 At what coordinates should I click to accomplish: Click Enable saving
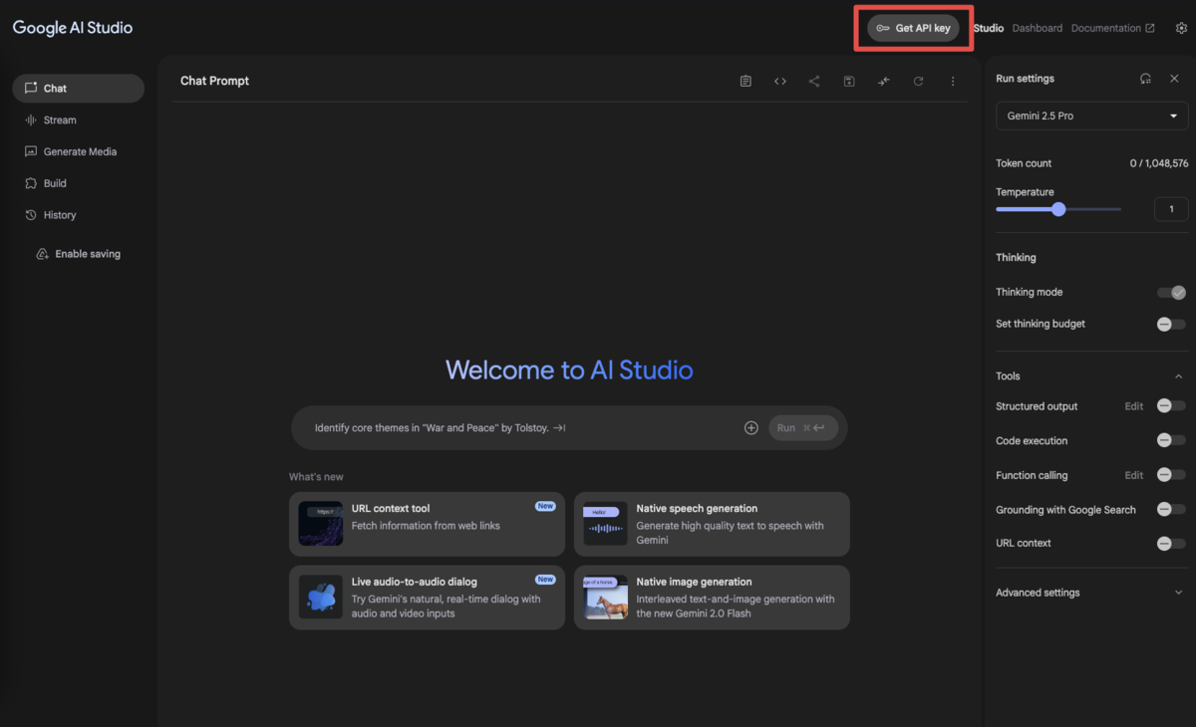78,254
